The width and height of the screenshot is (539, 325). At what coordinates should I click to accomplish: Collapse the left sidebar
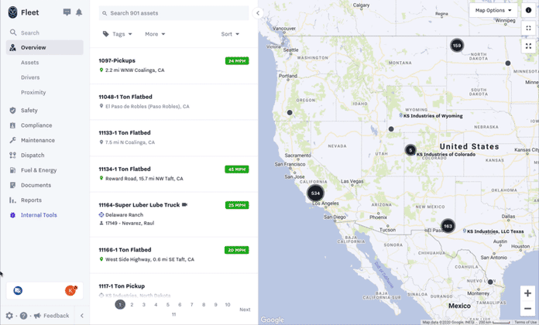[81, 316]
